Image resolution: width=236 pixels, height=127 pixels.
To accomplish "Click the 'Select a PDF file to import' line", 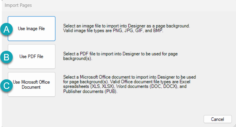I will pyautogui.click(x=120, y=54).
